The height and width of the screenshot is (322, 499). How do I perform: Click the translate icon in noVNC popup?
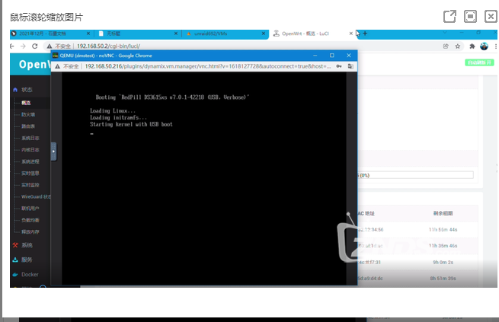point(350,66)
